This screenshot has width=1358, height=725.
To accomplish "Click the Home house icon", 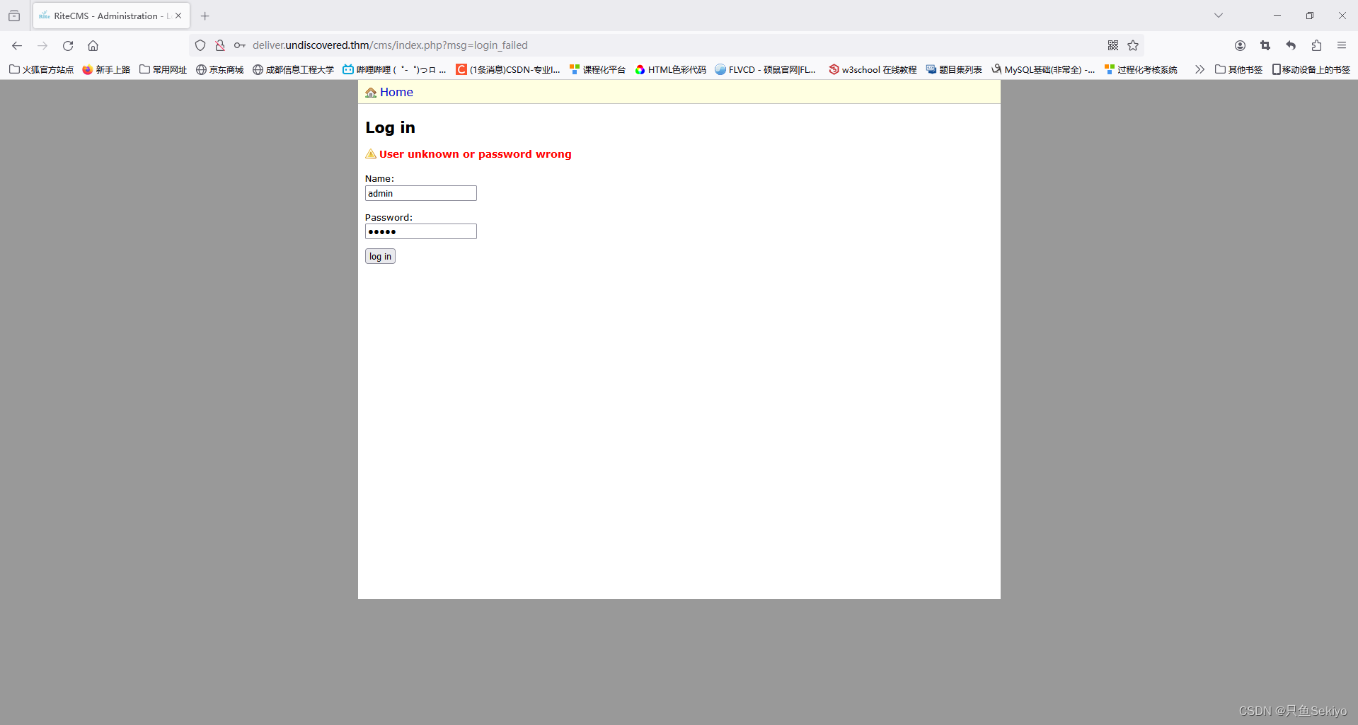I will 371,93.
